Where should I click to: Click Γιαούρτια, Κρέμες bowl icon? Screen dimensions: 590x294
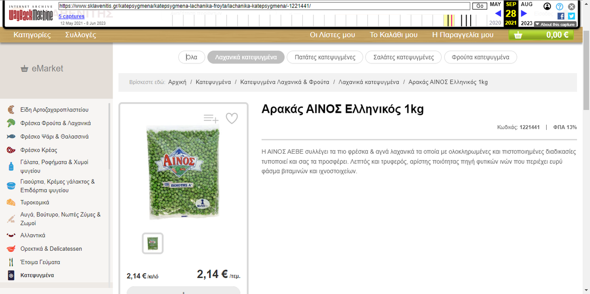click(x=11, y=186)
